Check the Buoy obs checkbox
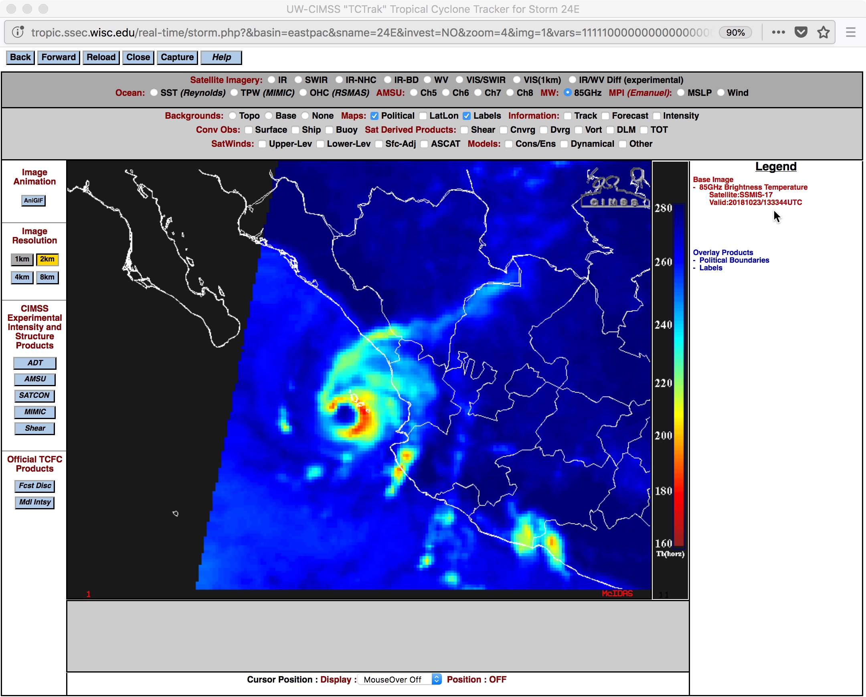 click(329, 130)
